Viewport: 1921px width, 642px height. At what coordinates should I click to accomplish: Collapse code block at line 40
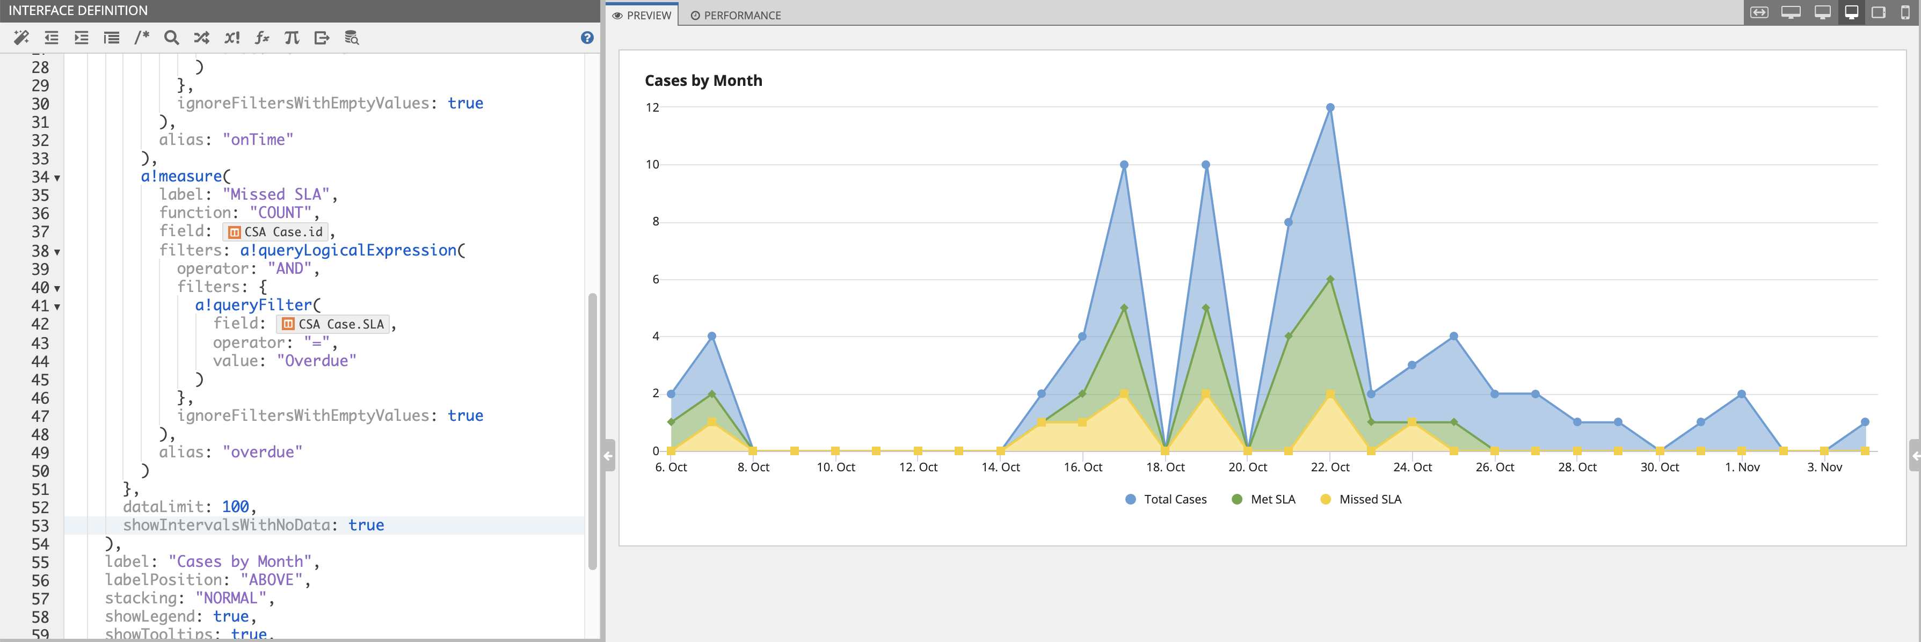[x=57, y=289]
